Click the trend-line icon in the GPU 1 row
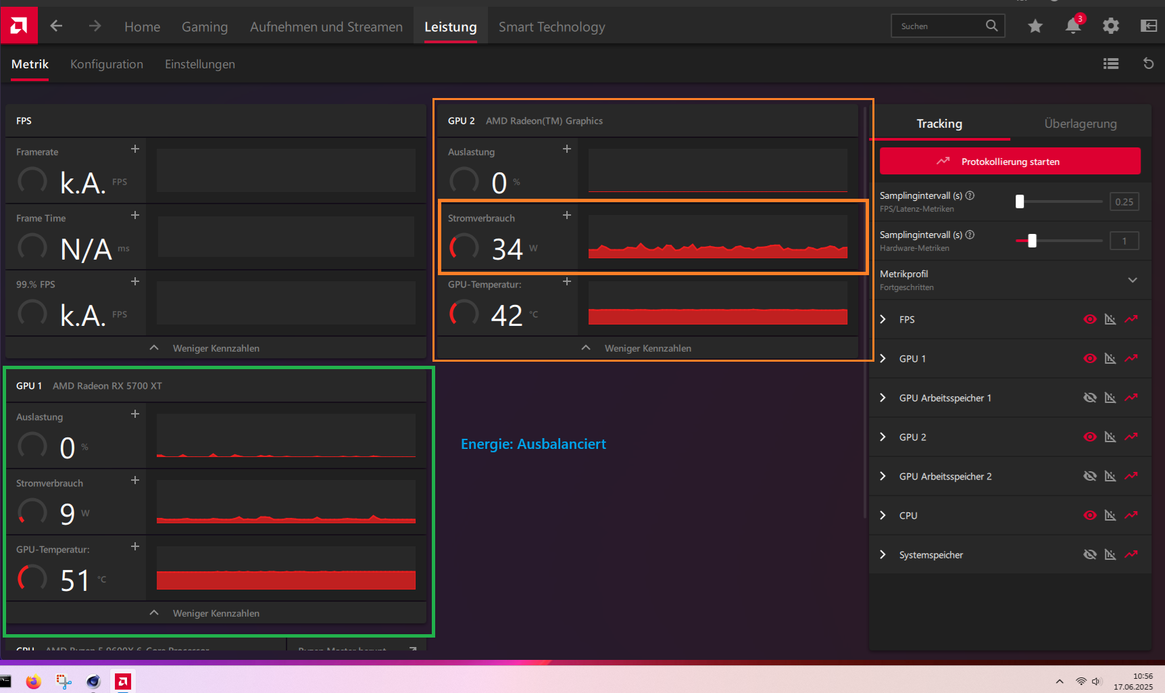Image resolution: width=1165 pixels, height=693 pixels. point(1131,358)
